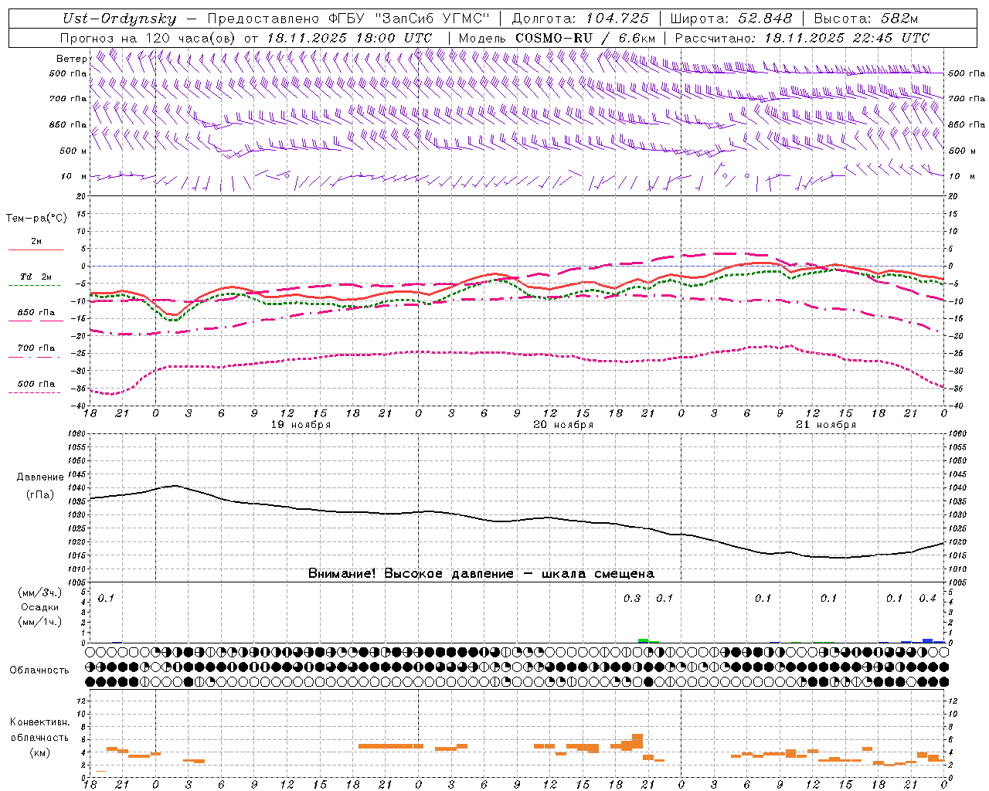
Task: Click the 700 гПа temperature legend label
Action: click(x=36, y=348)
